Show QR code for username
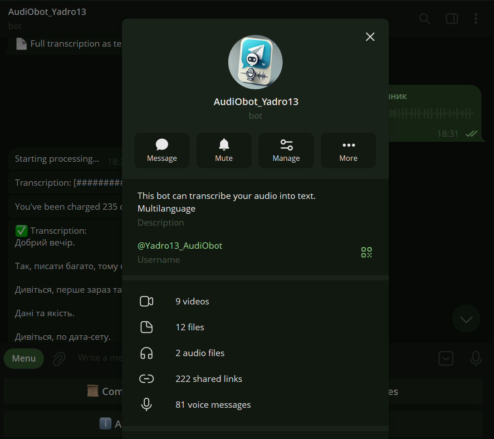The height and width of the screenshot is (439, 494). (367, 252)
